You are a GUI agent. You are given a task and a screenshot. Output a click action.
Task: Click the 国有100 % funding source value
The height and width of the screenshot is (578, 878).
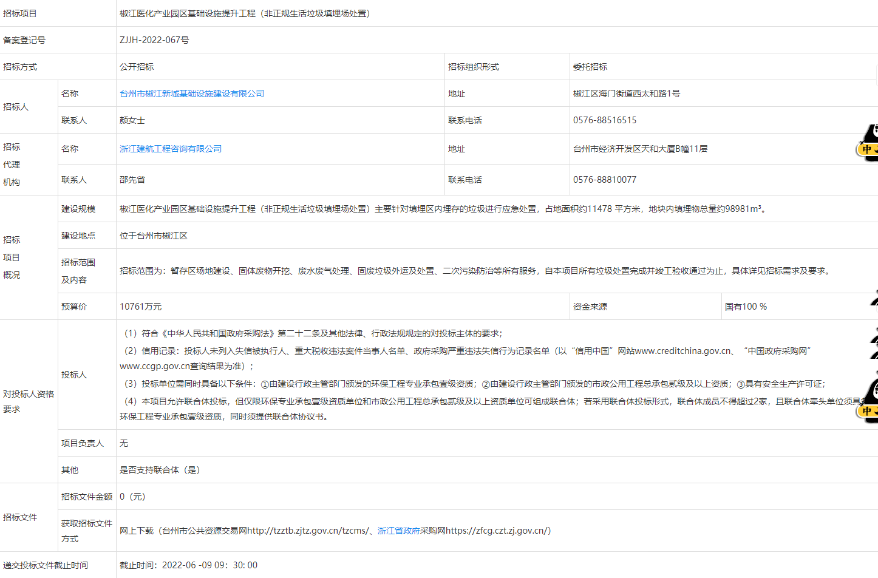point(746,307)
